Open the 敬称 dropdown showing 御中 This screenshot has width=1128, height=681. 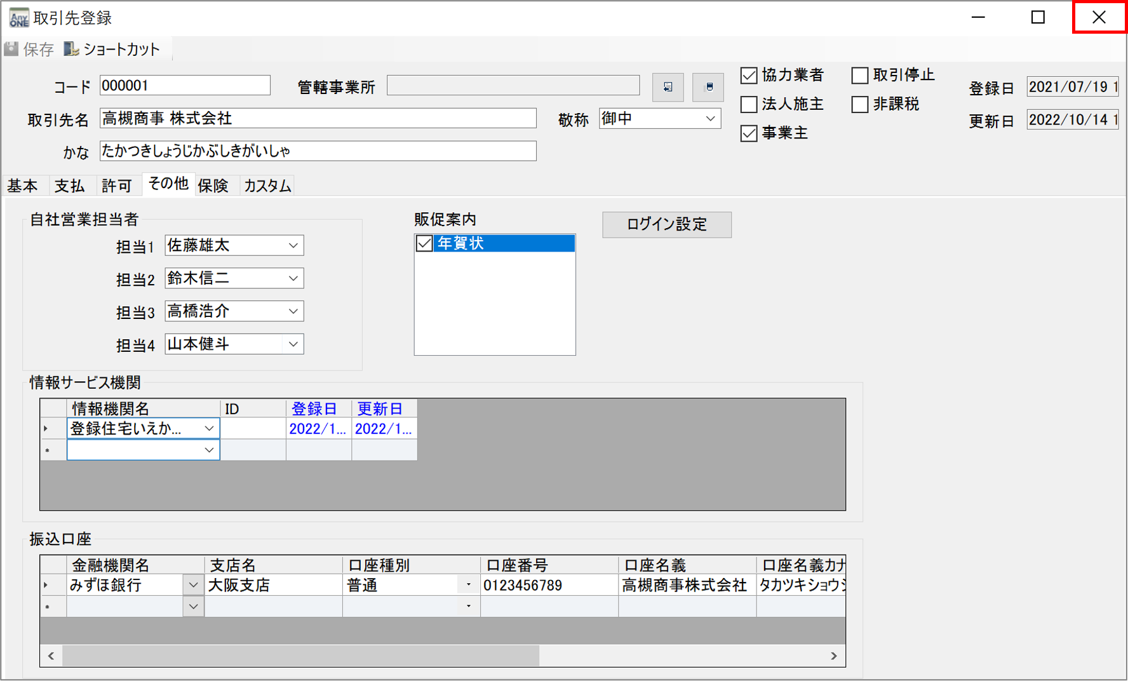(x=710, y=119)
